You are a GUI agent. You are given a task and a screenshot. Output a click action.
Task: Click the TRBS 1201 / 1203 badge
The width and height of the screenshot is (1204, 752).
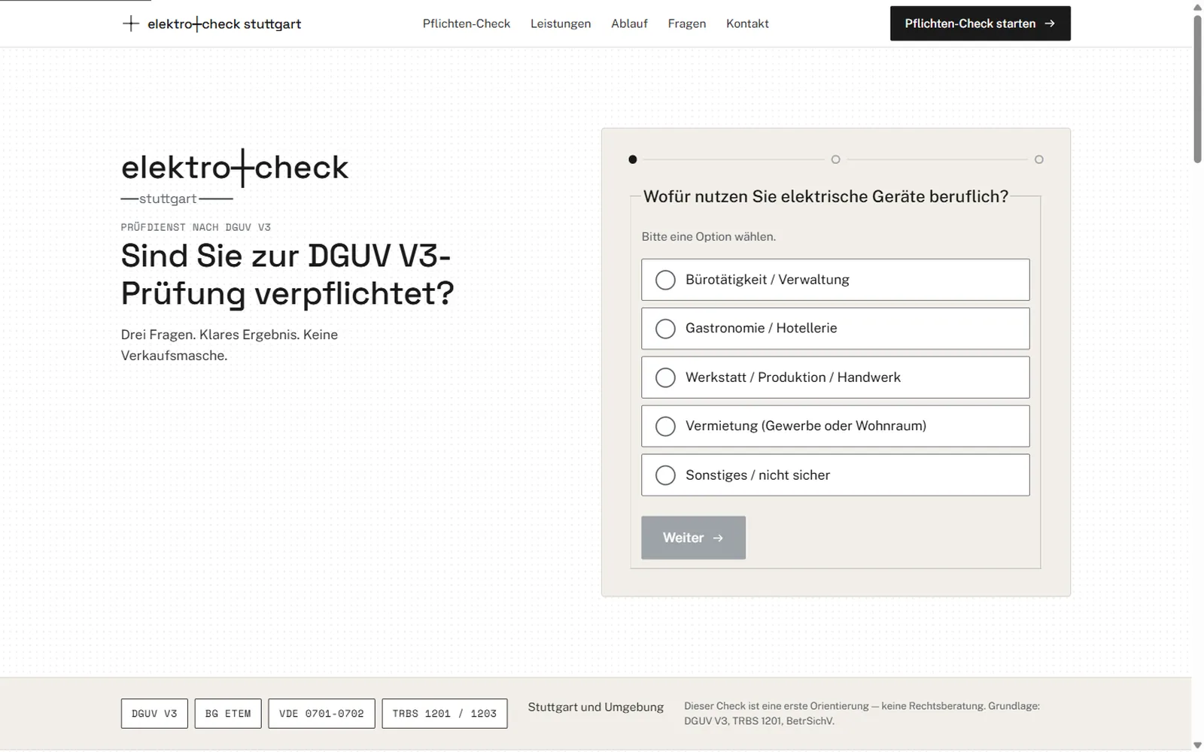click(445, 714)
